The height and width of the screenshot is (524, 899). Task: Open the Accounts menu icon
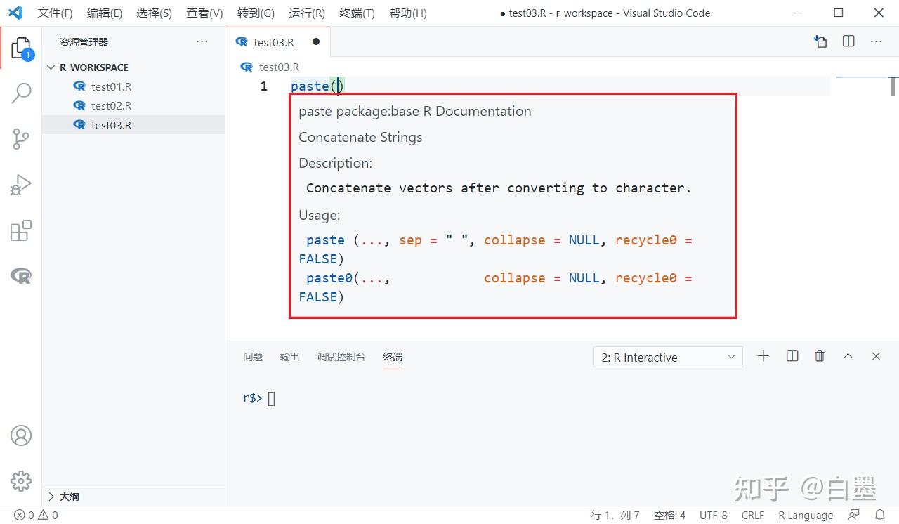click(21, 435)
